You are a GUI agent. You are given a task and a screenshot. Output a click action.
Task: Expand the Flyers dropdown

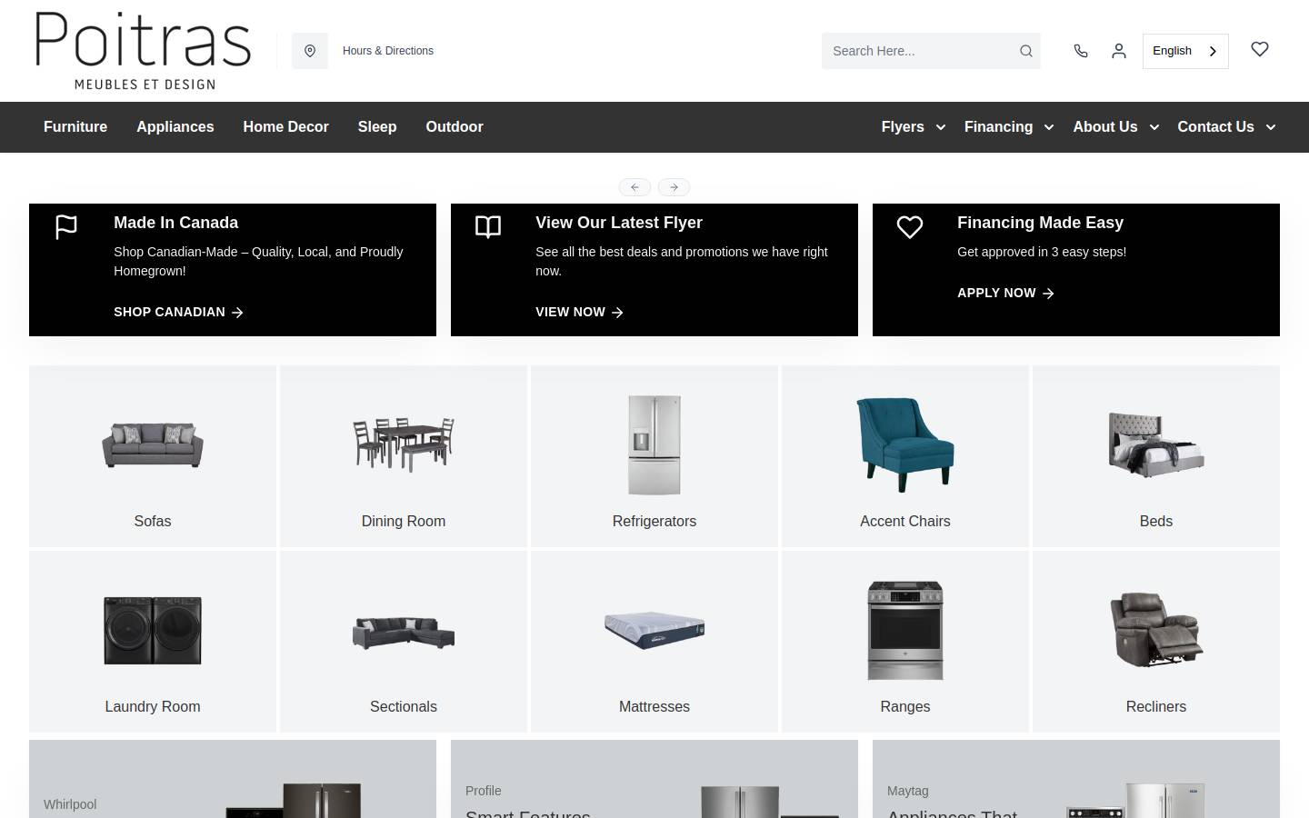point(914,127)
